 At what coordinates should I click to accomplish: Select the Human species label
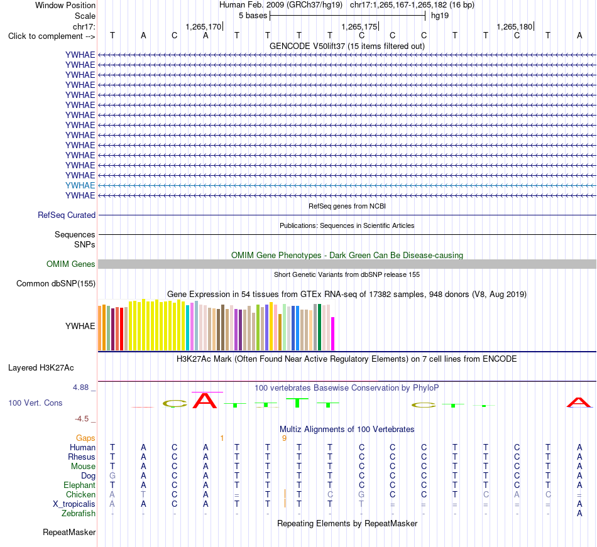click(x=82, y=447)
